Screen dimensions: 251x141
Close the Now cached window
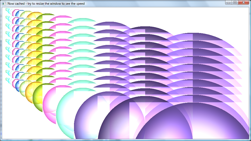tap(243, 3)
